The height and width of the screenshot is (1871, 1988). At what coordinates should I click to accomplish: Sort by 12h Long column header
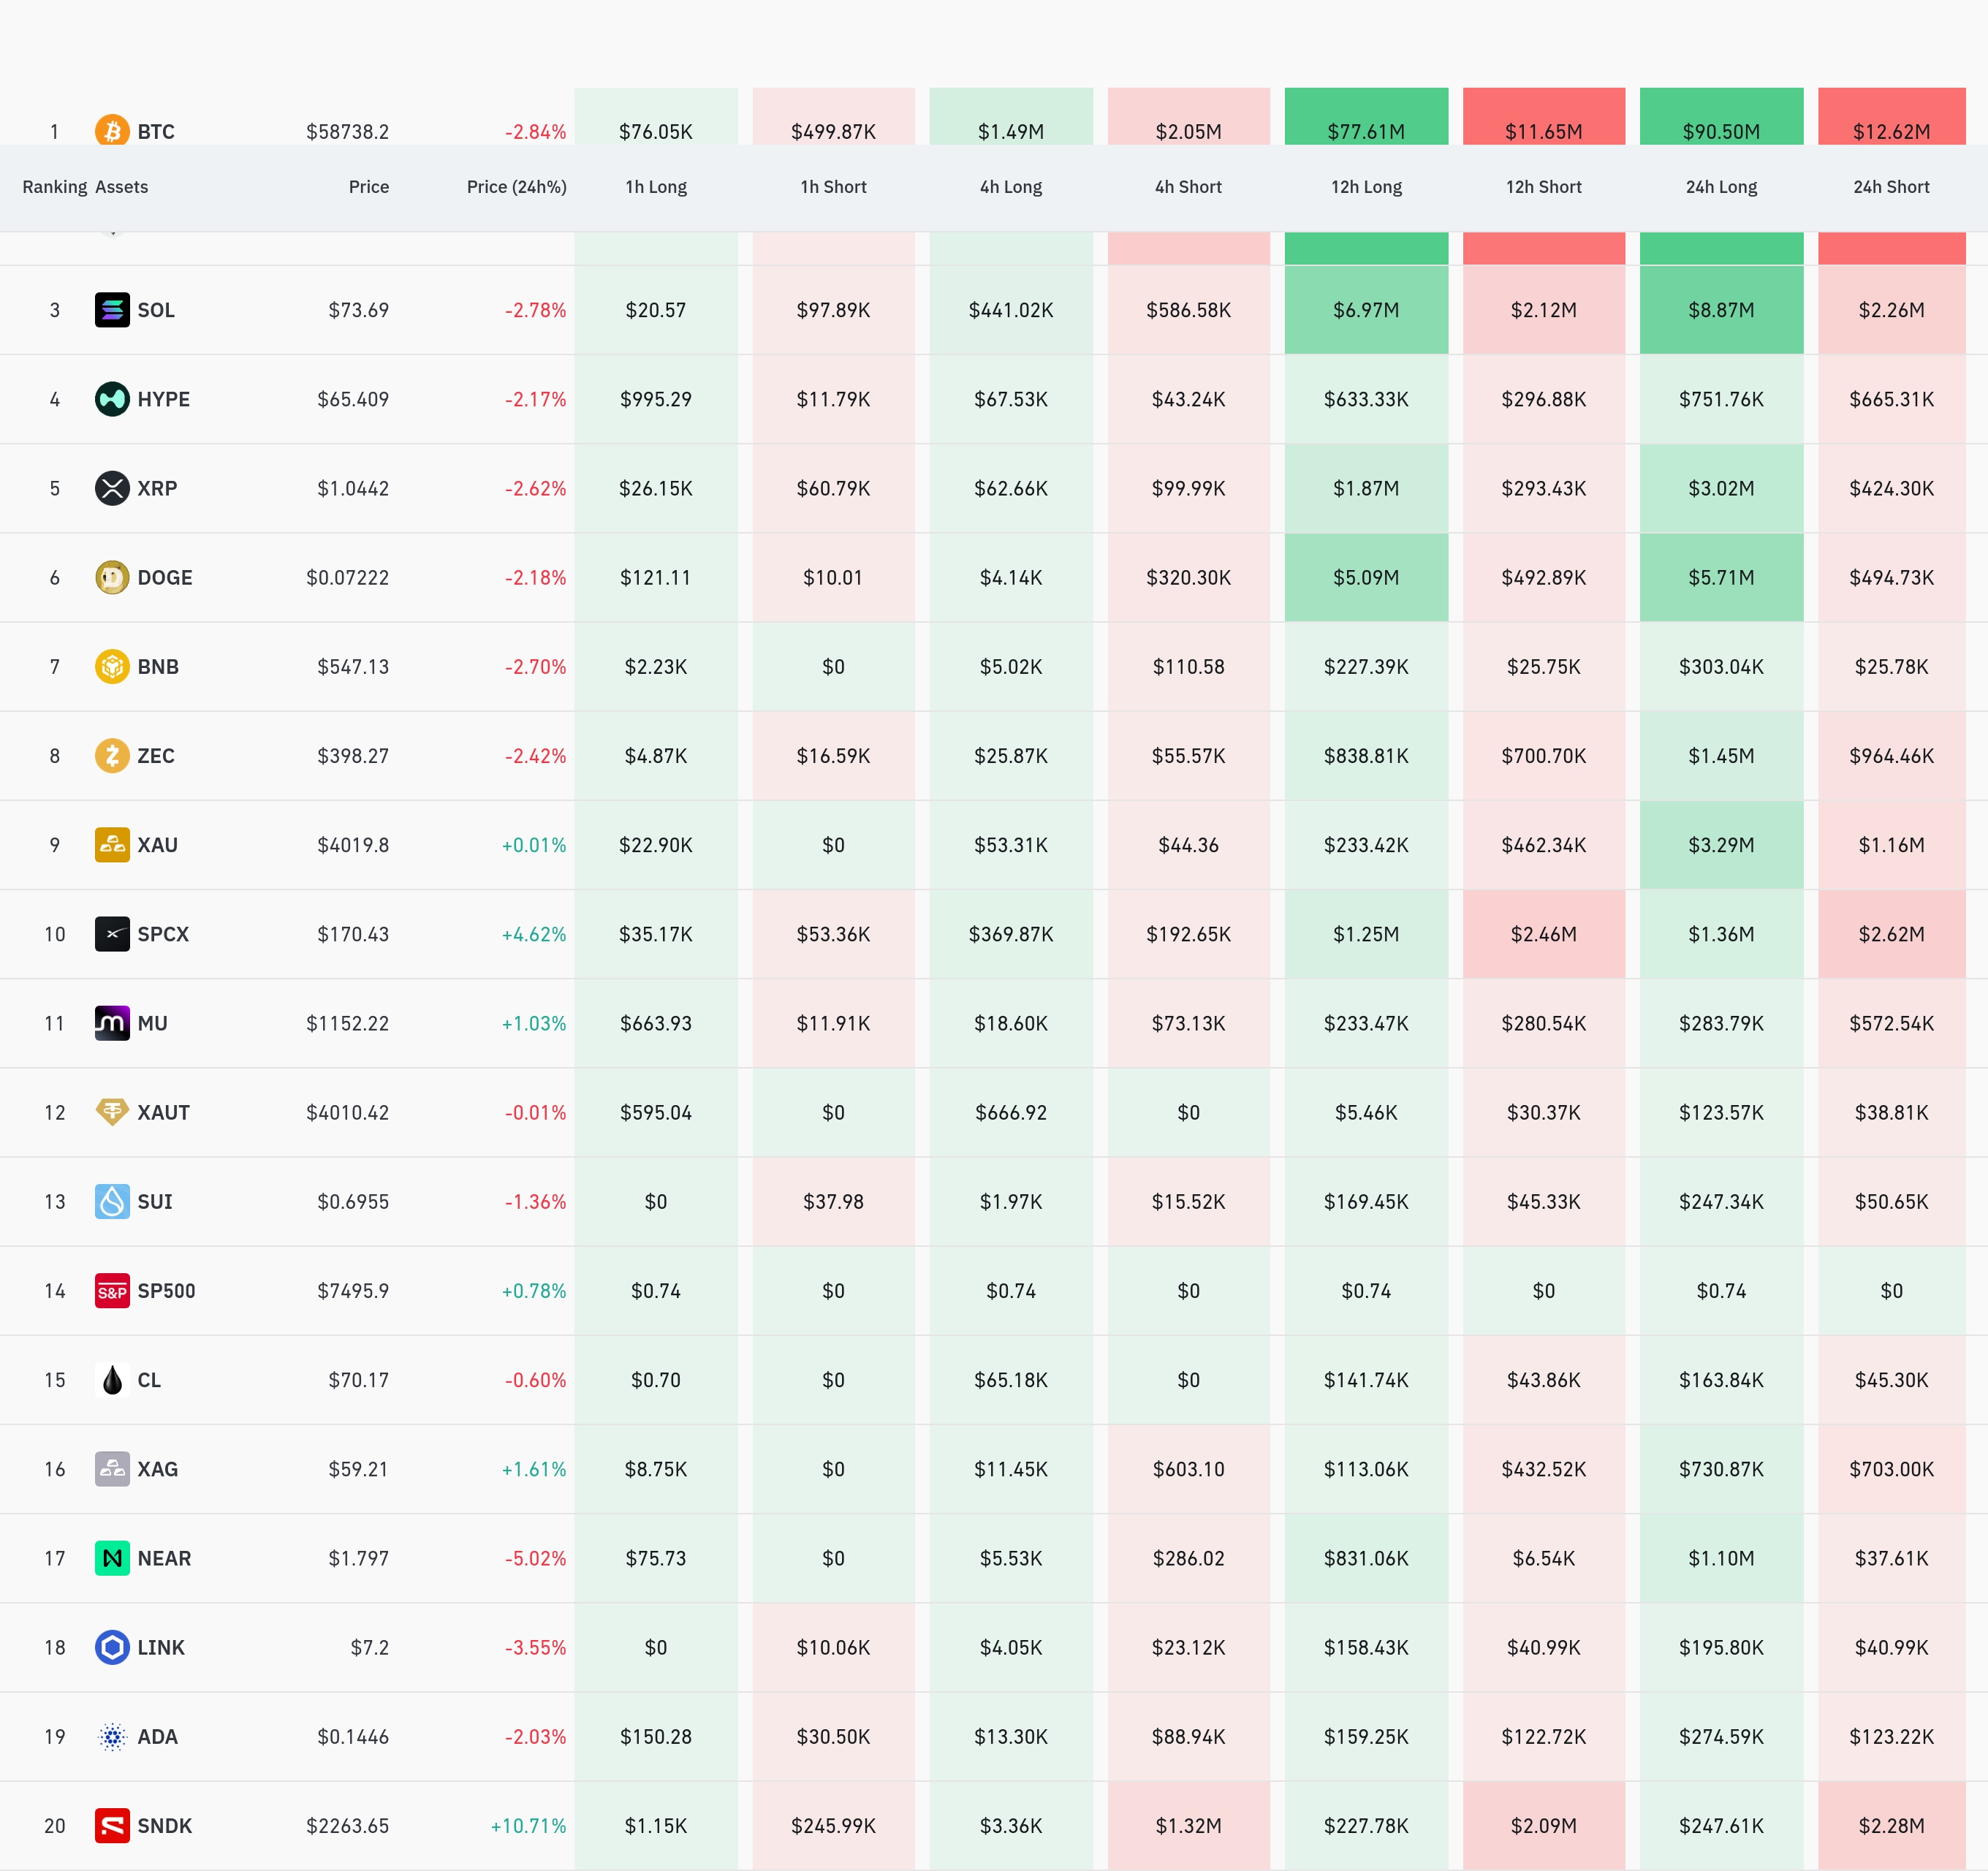pos(1366,187)
